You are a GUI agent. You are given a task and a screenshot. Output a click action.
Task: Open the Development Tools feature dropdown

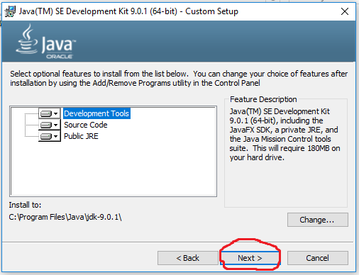(x=50, y=113)
